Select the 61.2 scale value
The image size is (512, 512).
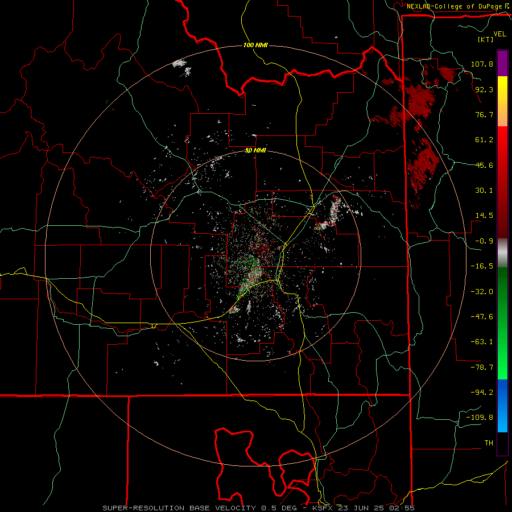(484, 140)
